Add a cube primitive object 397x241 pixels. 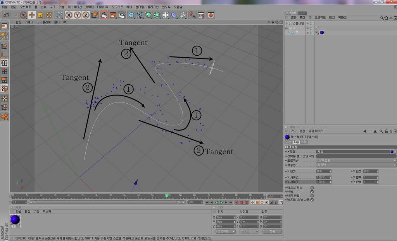pos(131,15)
